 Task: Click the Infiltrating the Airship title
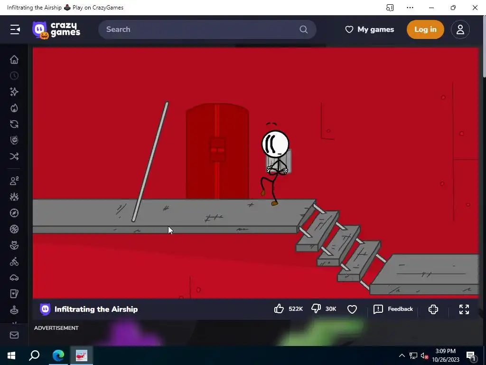[x=96, y=309]
